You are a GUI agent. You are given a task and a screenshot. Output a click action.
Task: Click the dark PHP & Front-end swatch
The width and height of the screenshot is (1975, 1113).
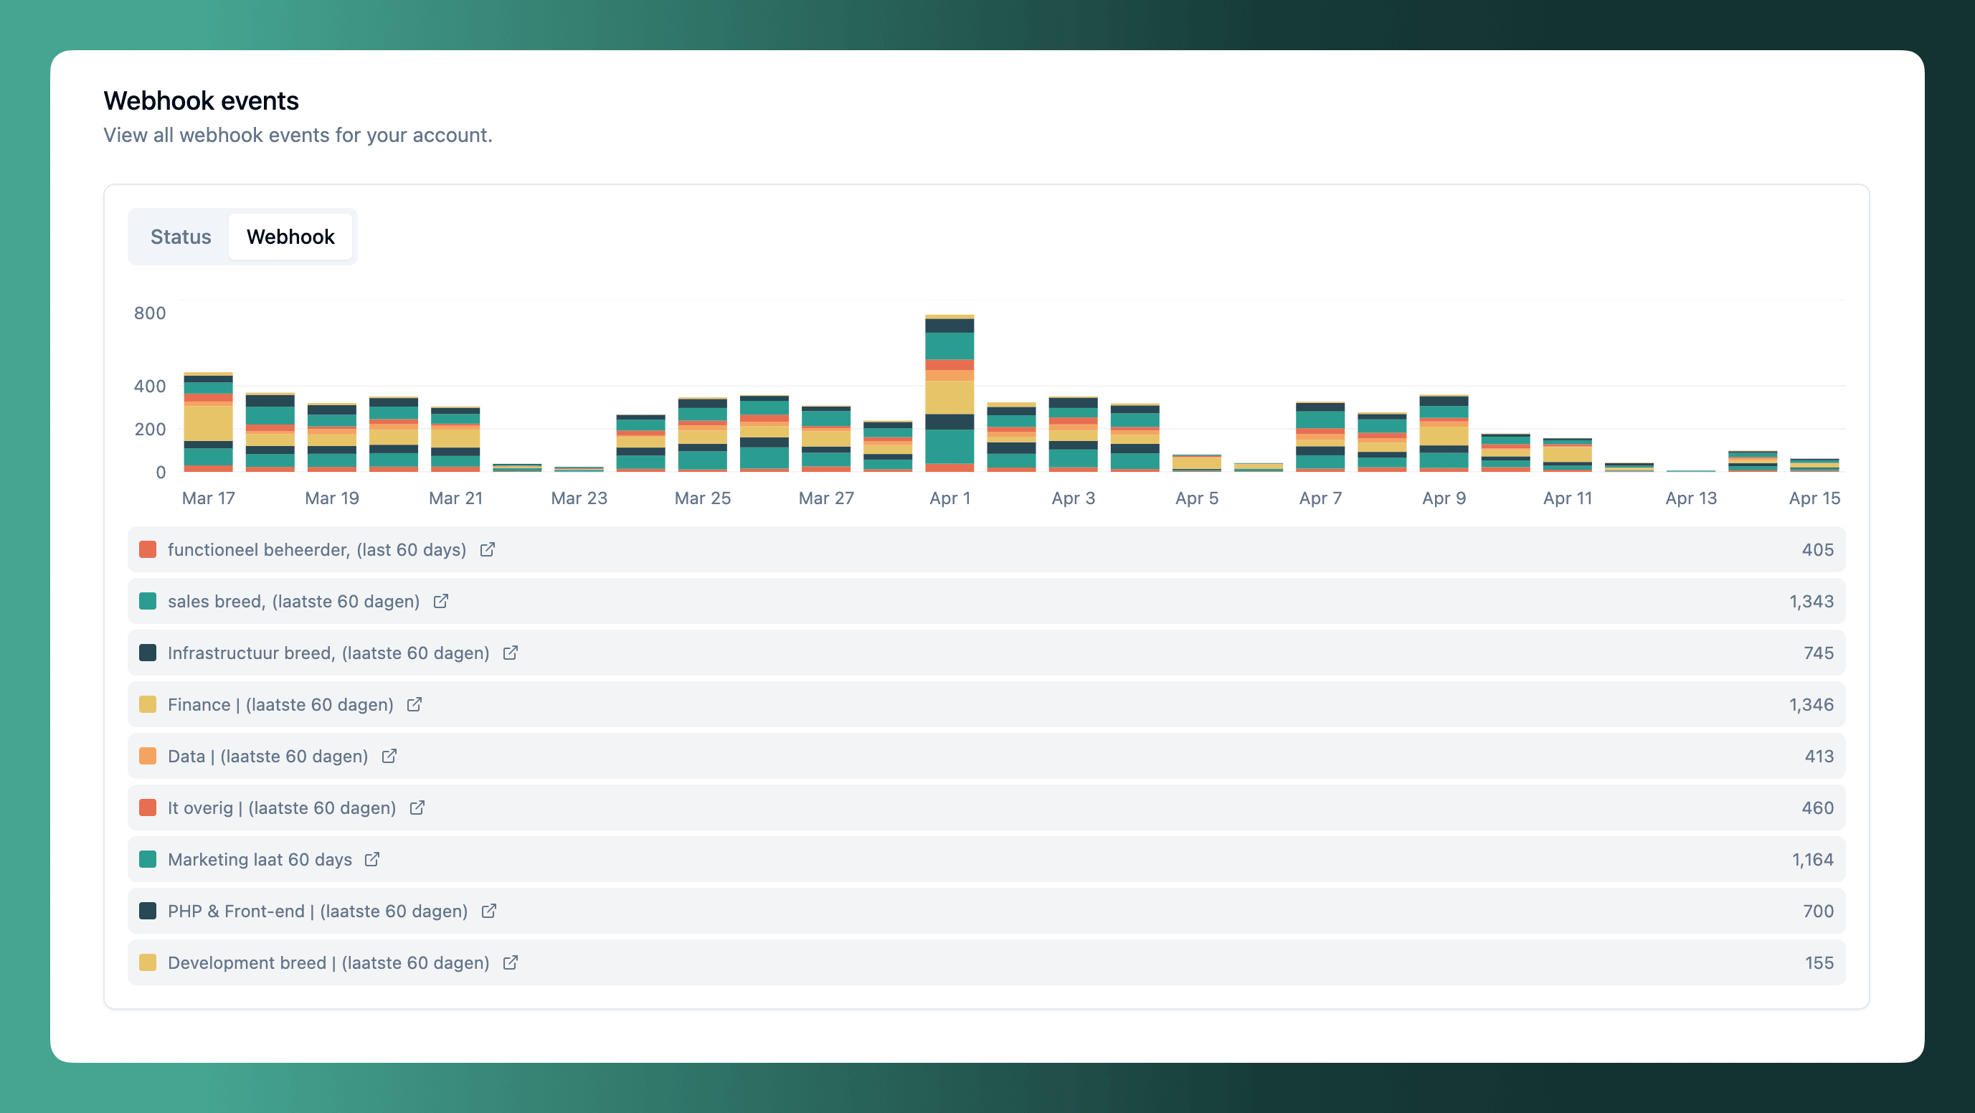point(148,911)
